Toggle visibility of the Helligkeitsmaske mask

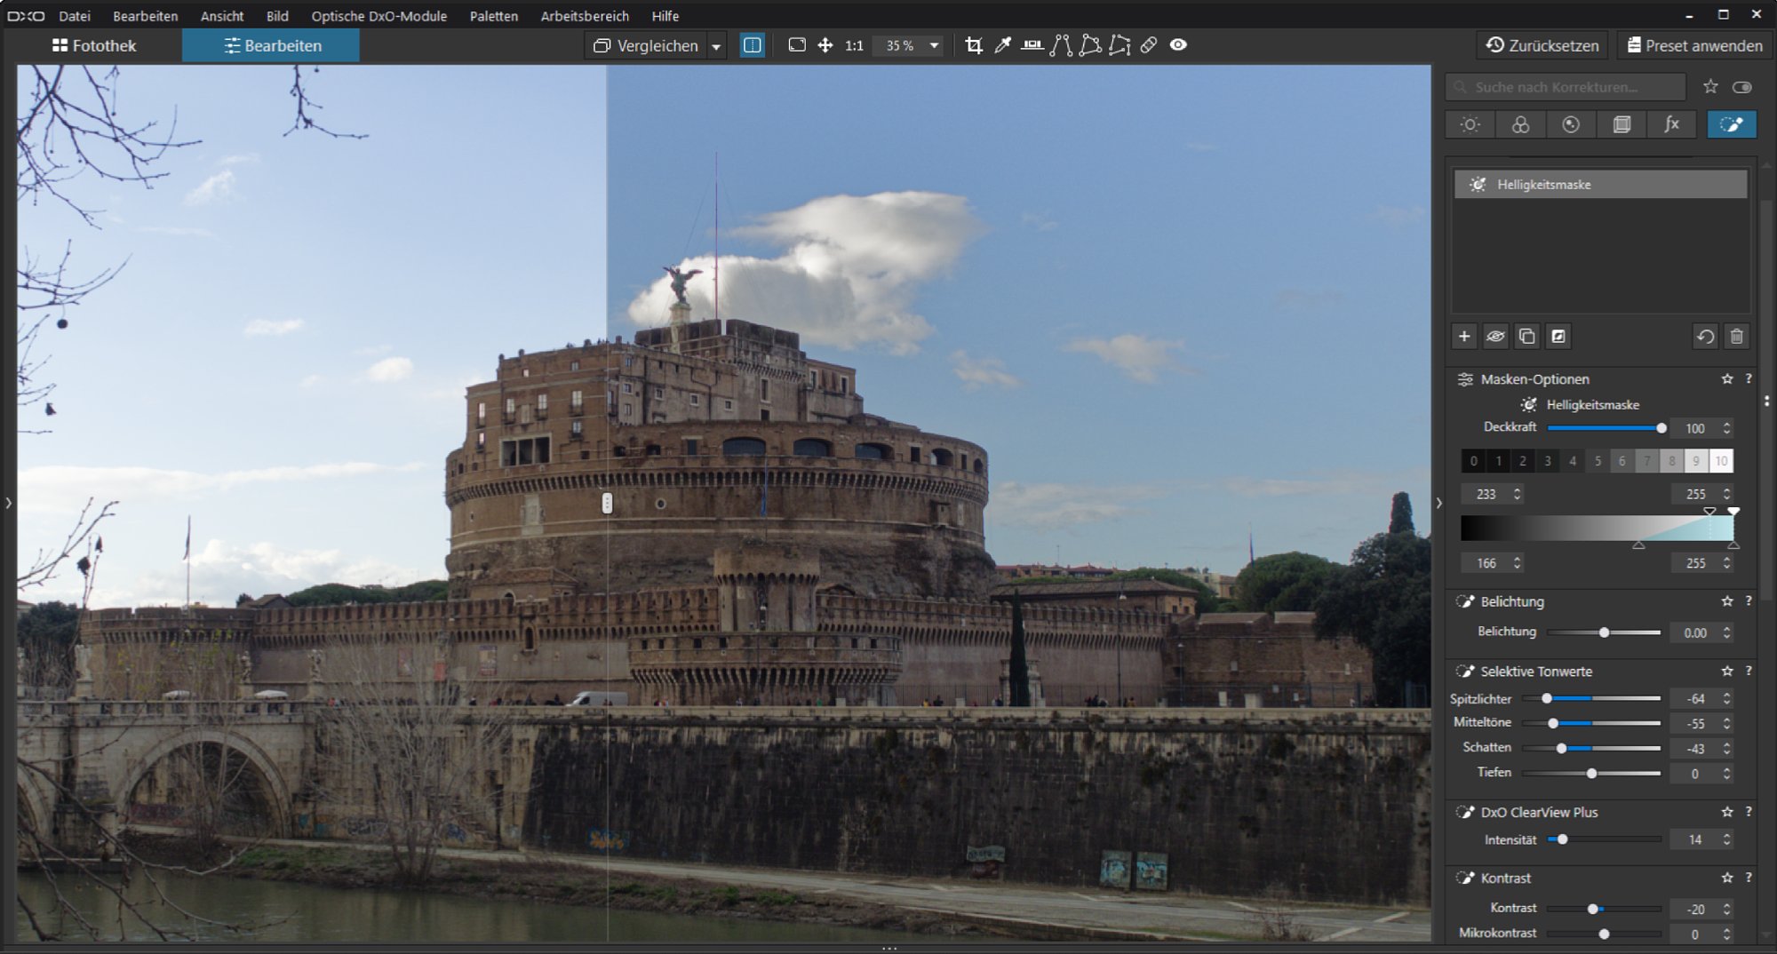(x=1495, y=337)
